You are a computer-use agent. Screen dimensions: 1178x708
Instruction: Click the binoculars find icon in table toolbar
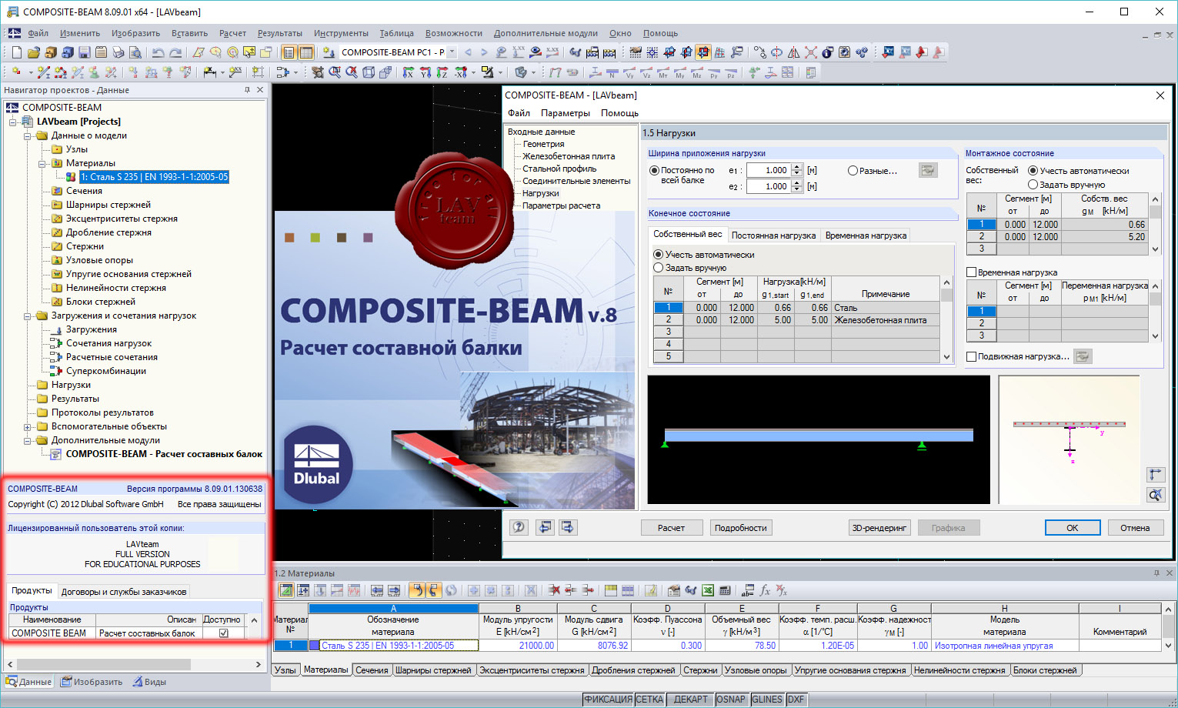691,590
